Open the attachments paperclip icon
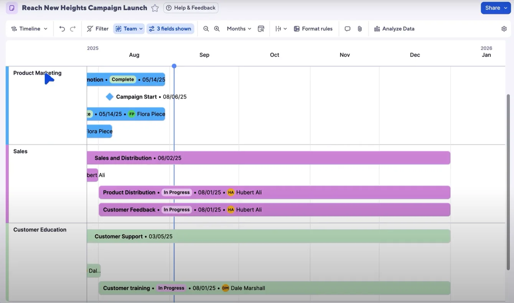 click(360, 29)
